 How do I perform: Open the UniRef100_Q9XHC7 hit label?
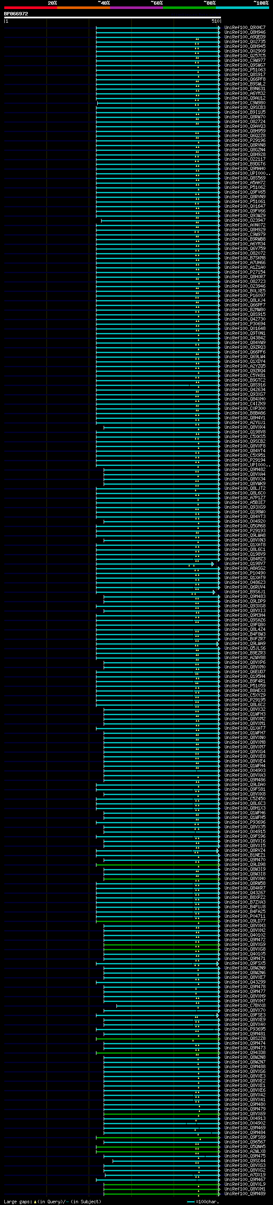tap(244, 28)
